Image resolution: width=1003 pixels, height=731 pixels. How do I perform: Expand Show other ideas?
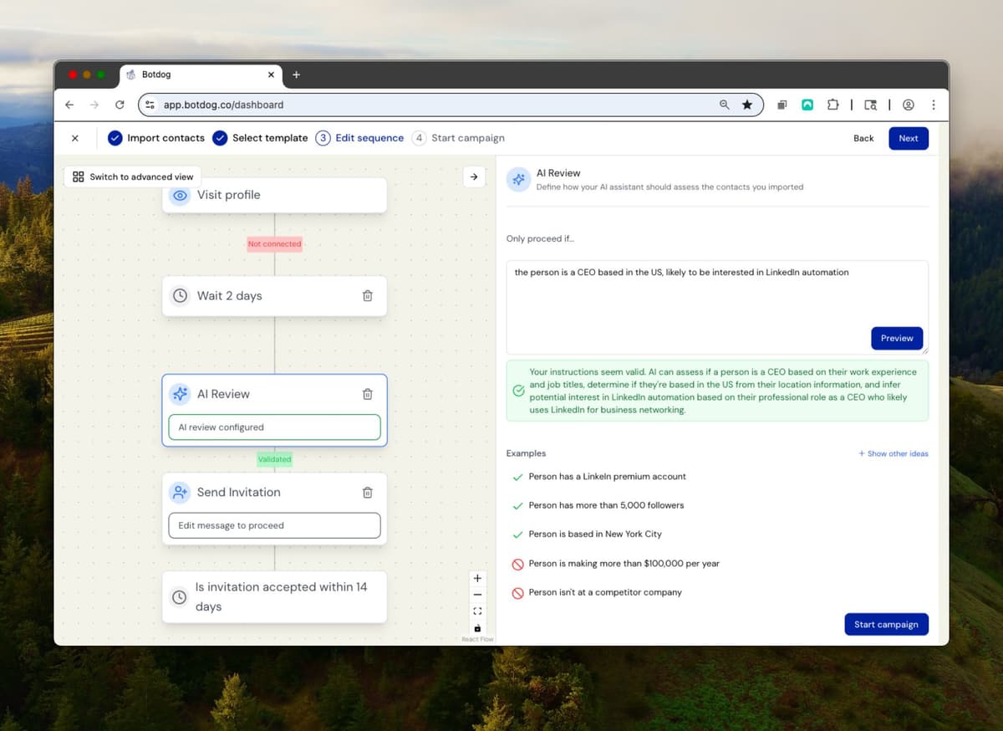[x=894, y=453]
